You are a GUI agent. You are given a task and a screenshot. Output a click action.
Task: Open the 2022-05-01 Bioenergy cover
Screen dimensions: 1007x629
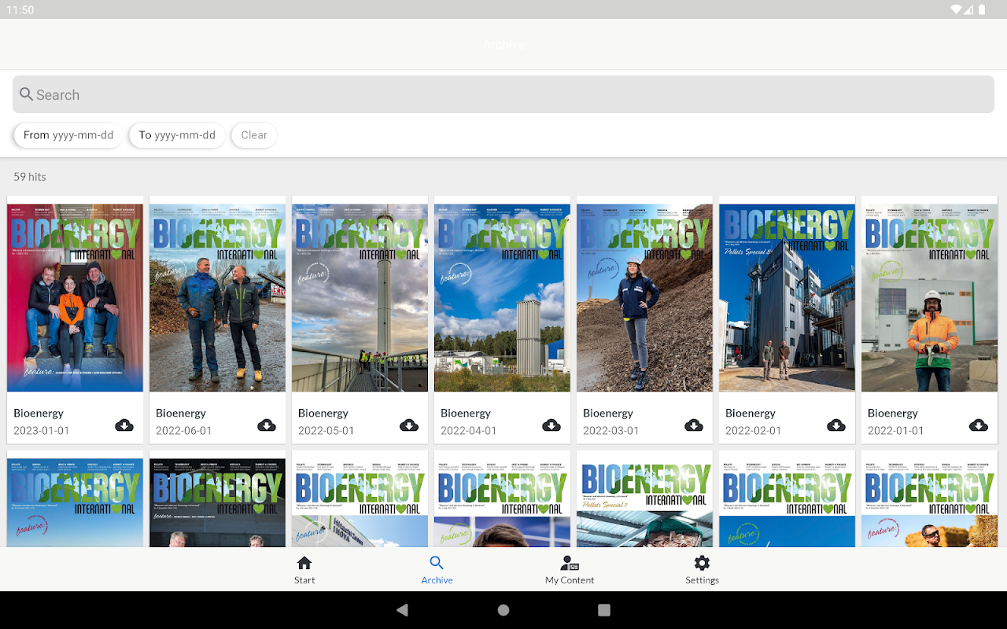tap(360, 298)
